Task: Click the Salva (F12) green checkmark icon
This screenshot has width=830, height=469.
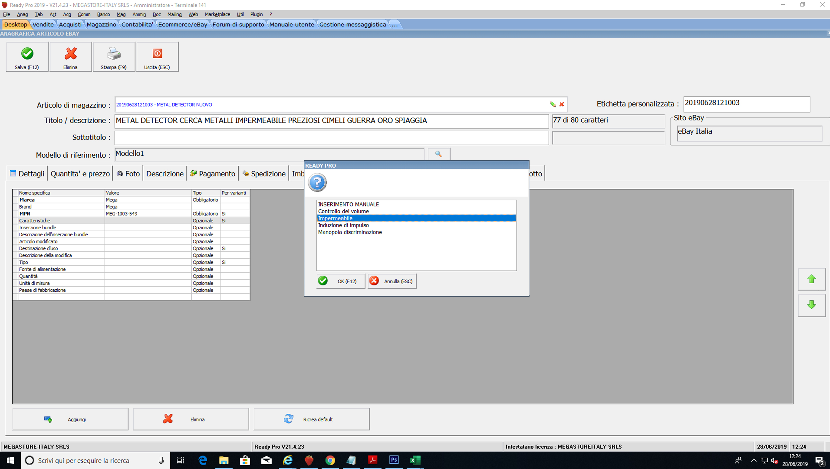Action: [27, 54]
